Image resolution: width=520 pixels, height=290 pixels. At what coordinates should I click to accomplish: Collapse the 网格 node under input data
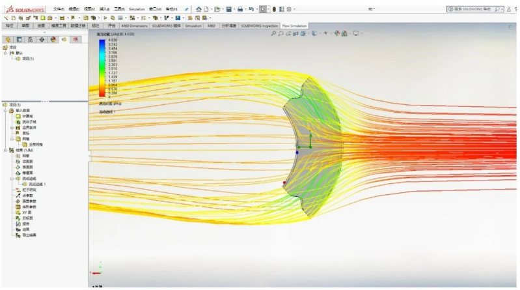pyautogui.click(x=12, y=139)
